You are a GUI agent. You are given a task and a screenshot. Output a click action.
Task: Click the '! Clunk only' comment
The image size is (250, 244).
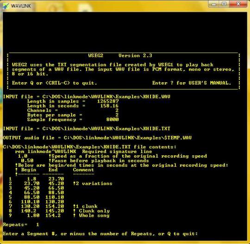[91, 211]
